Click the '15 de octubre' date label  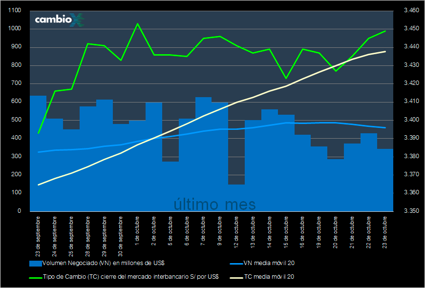tap(286, 232)
